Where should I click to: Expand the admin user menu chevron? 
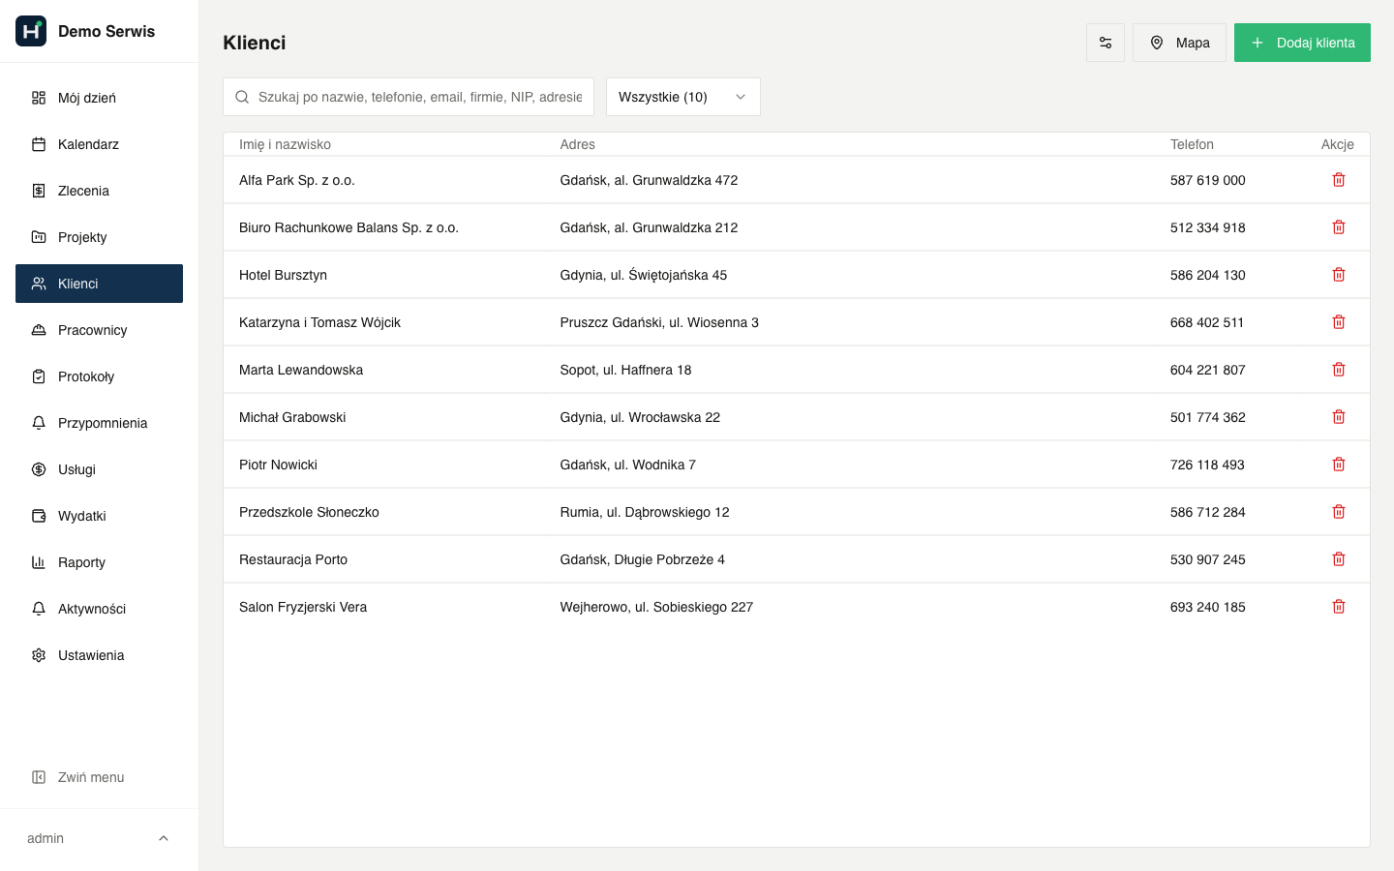(164, 838)
